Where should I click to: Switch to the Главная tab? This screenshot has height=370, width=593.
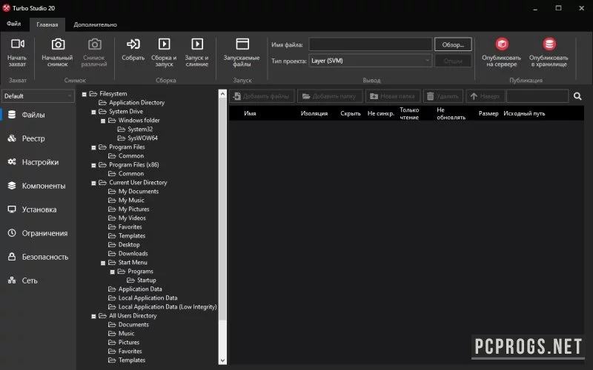47,24
